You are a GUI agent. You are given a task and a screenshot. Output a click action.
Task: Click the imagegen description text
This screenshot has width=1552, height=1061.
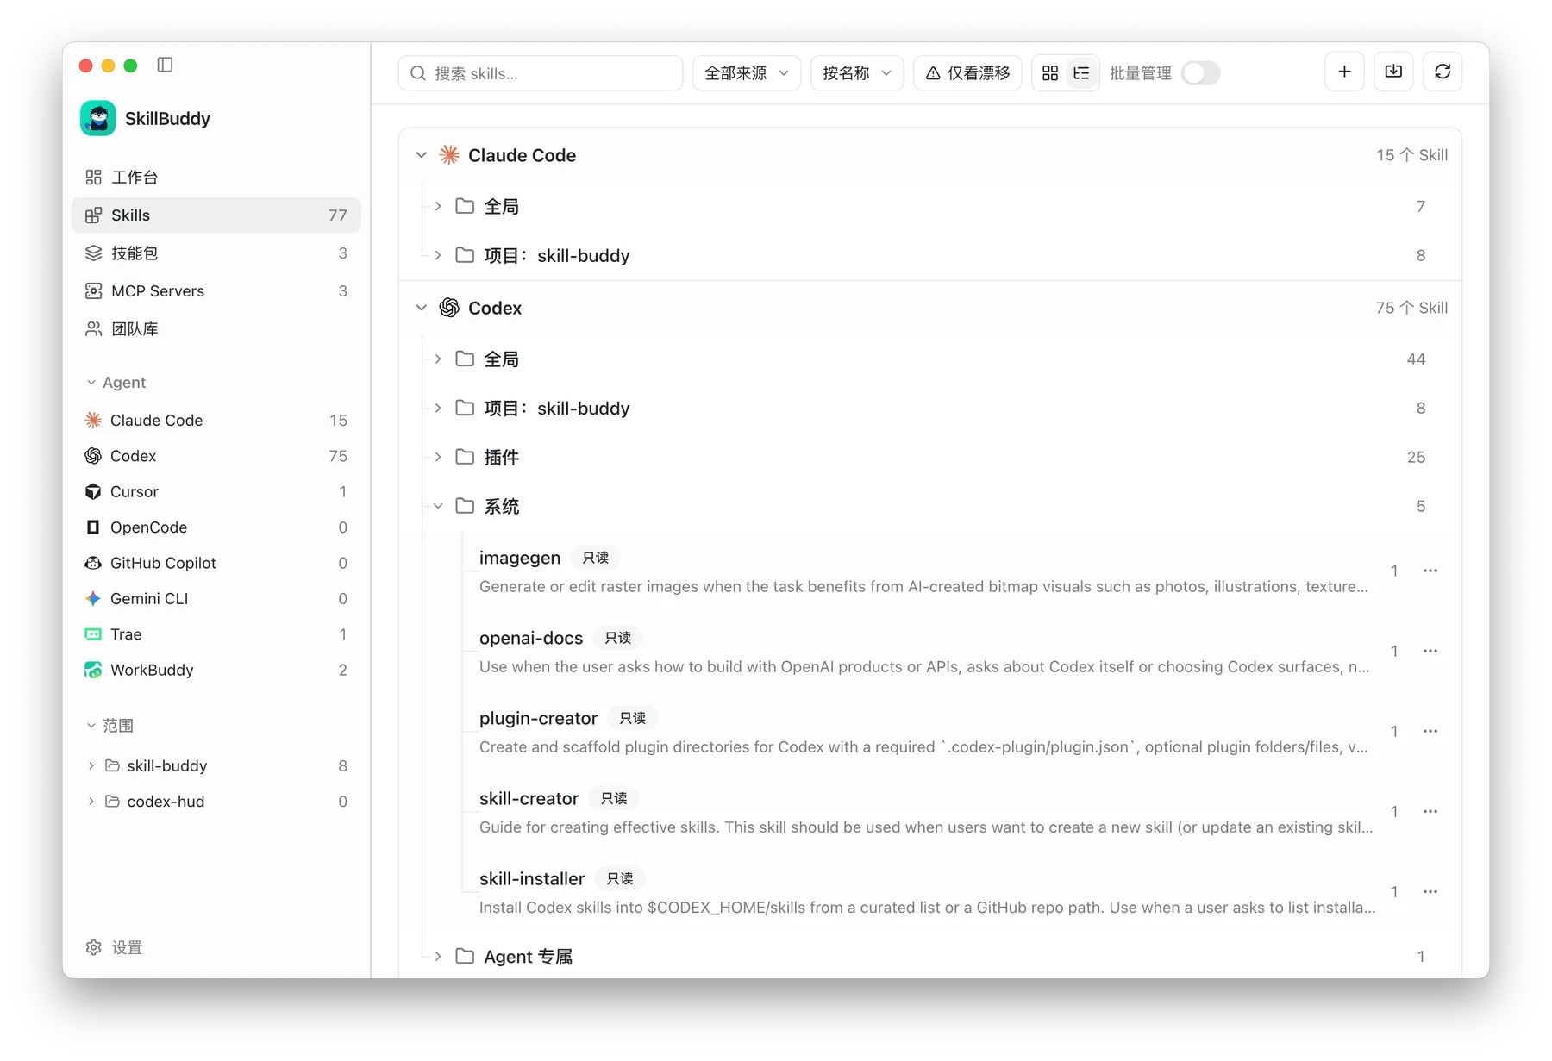[923, 586]
